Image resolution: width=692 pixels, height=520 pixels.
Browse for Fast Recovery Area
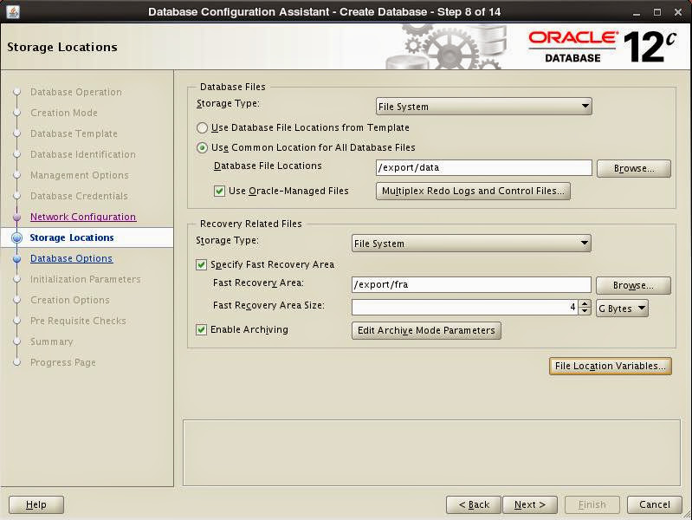click(x=633, y=286)
